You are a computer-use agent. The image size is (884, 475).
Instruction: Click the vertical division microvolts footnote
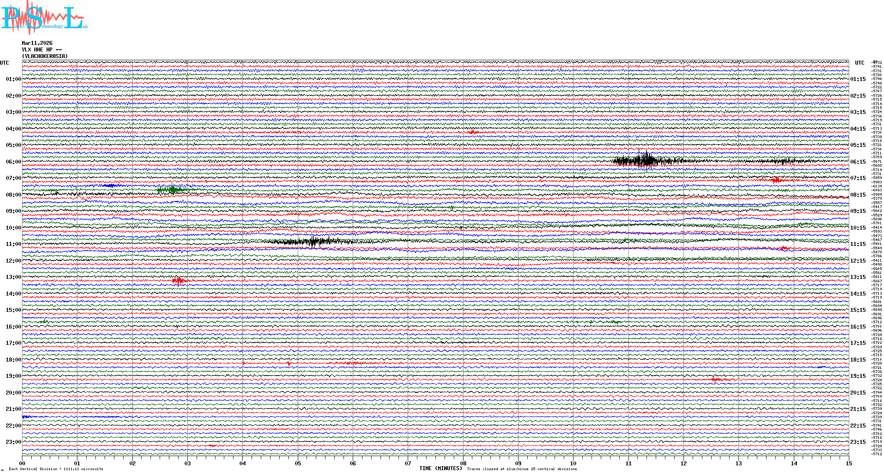pos(56,469)
